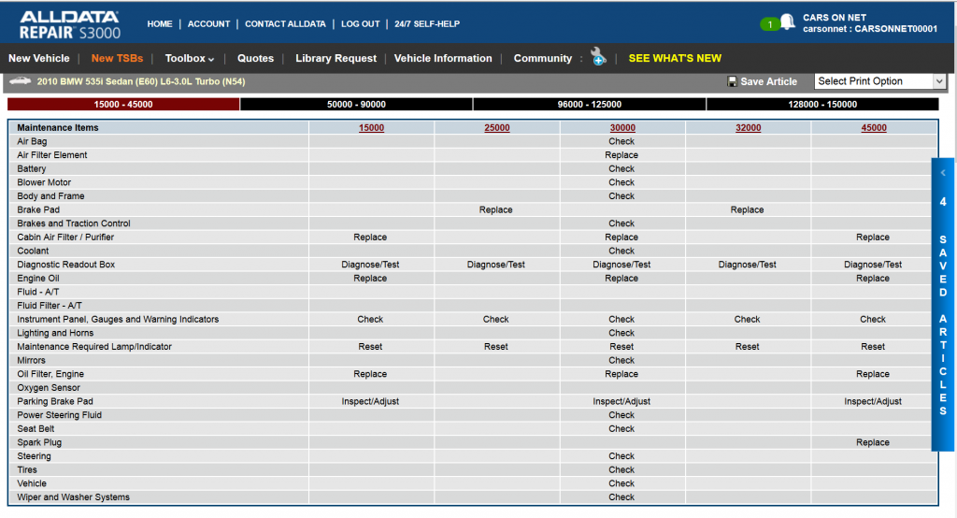Screen dimensions: 957x518
Task: Click the Power Steering Fluid row label
Action: tap(59, 415)
